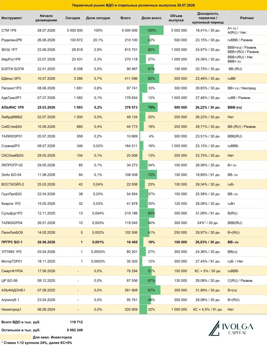Select the ПРГРС БО-1 instrument name
This screenshot has width=267, height=345.
coord(12,242)
